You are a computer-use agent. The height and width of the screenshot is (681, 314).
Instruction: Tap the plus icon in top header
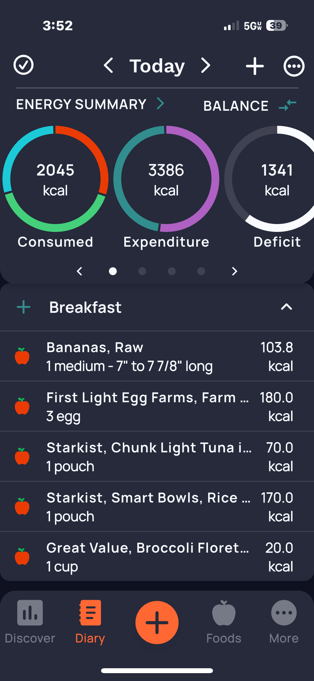pos(254,66)
